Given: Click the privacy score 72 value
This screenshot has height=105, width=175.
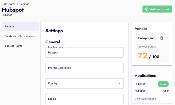Looking at the screenshot, I should click(143, 56).
